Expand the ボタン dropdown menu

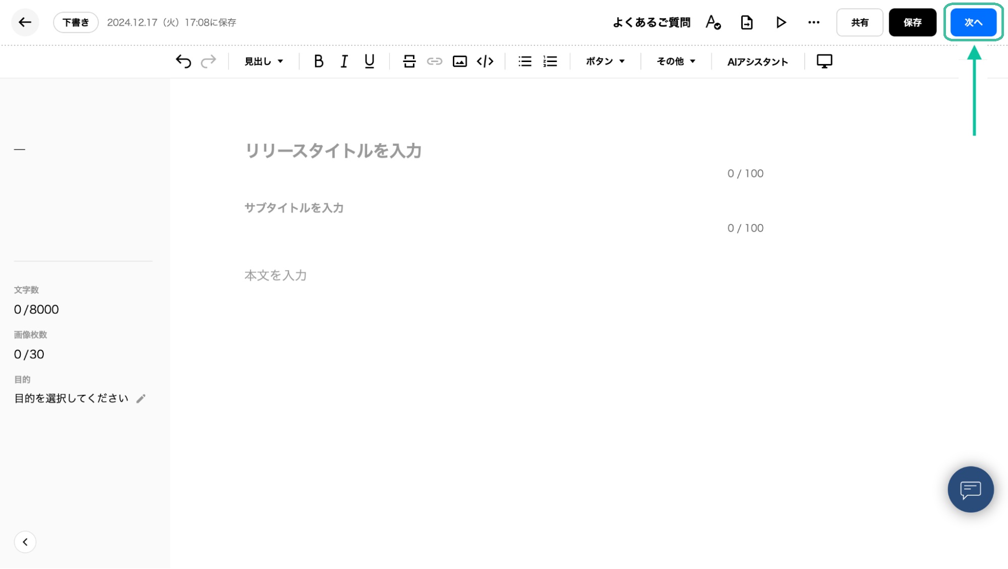click(605, 62)
